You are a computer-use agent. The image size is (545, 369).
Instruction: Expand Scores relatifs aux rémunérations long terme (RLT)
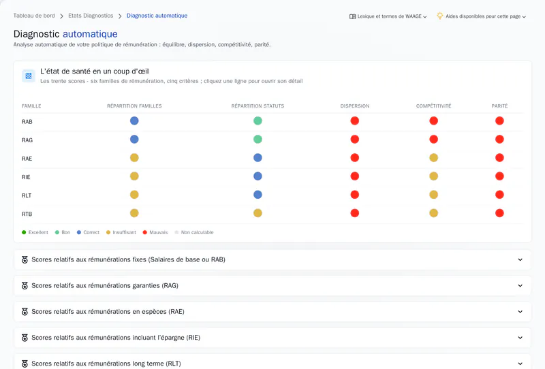pos(272,362)
